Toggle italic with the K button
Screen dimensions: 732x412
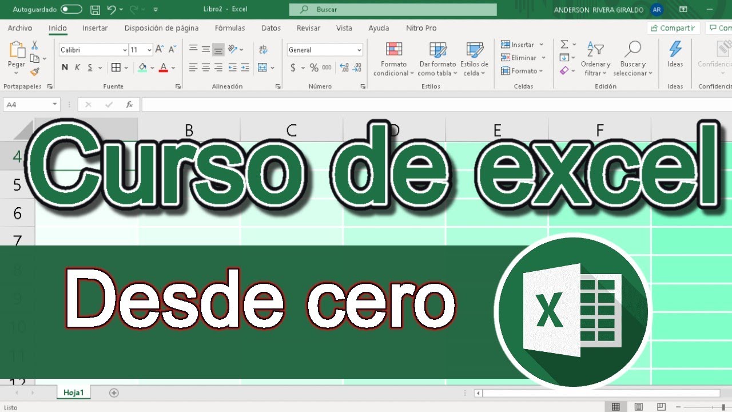coord(78,68)
